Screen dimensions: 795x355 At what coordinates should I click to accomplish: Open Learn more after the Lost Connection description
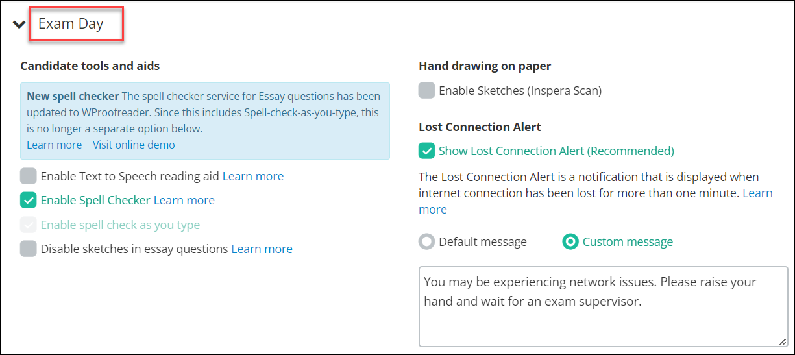pos(757,193)
